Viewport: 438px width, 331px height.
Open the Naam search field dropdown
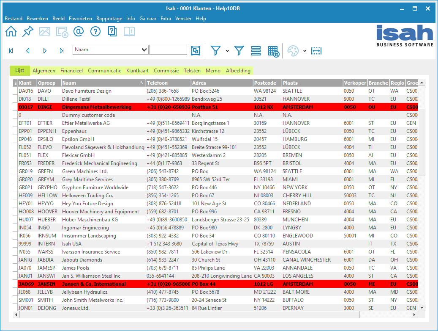click(144, 50)
